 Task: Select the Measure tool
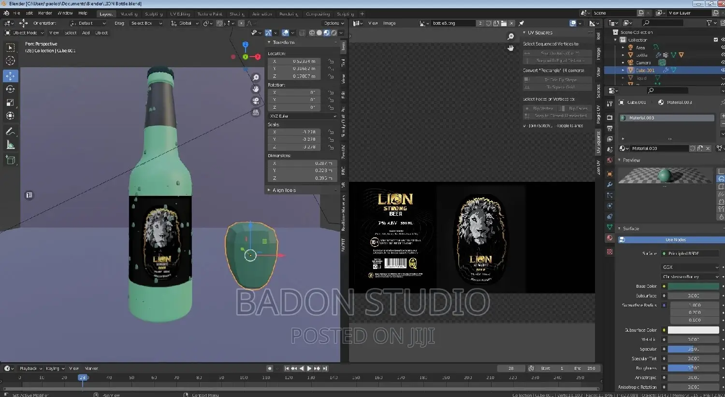(x=10, y=145)
